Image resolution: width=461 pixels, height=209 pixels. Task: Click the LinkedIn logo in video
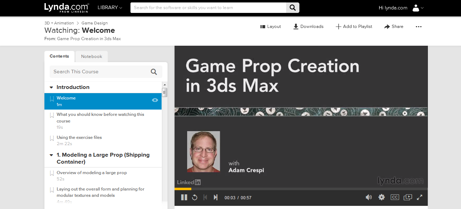[189, 182]
